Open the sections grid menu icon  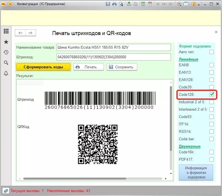pos(6,31)
